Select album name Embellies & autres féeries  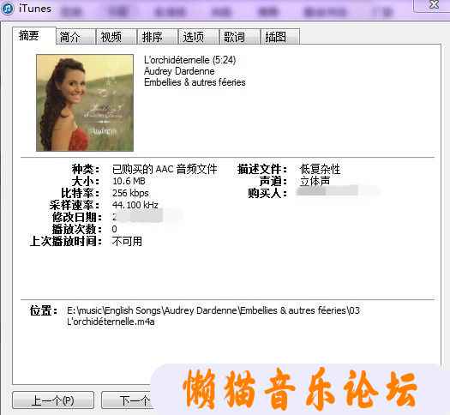[195, 82]
